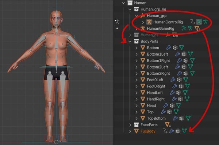The image size is (219, 145).
Task: Click the mesh data icon on Foot0Left row
Action: (x=186, y=80)
